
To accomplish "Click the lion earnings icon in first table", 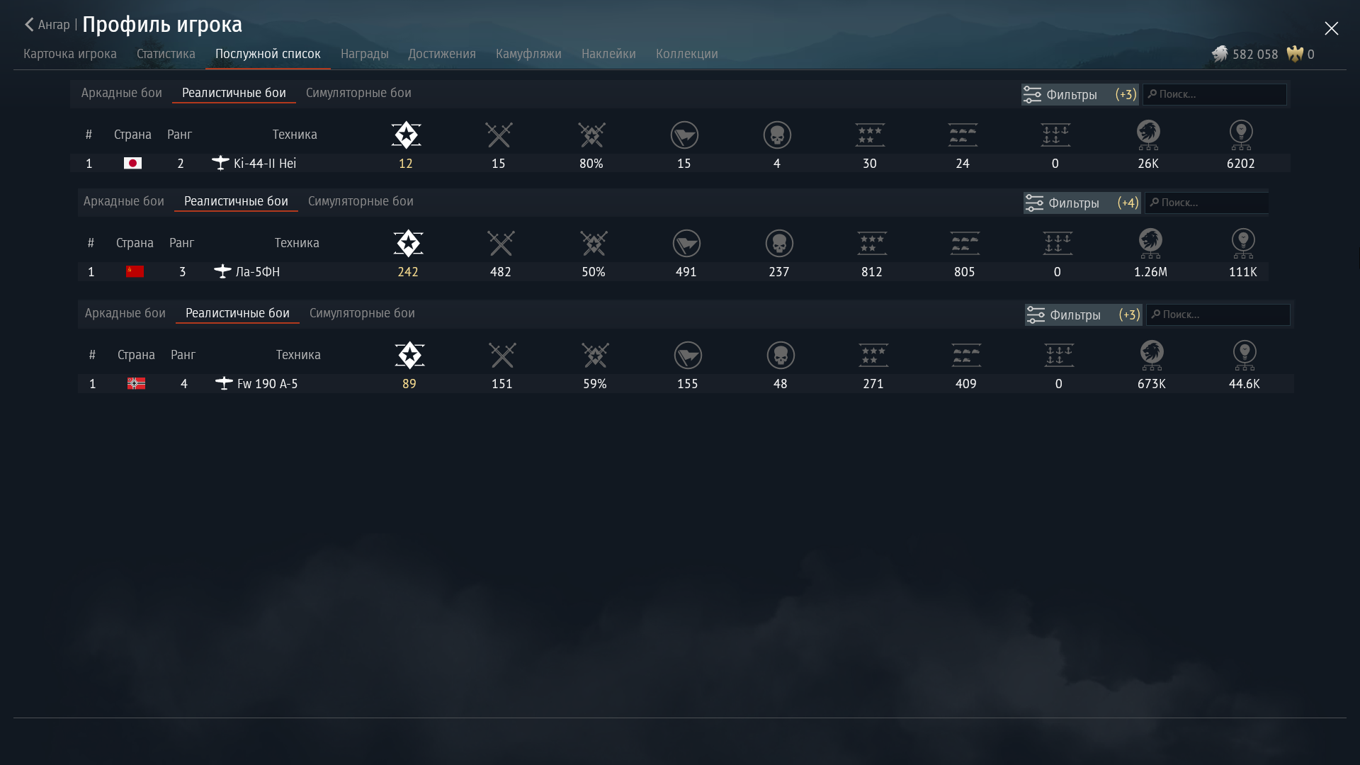I will pyautogui.click(x=1148, y=135).
